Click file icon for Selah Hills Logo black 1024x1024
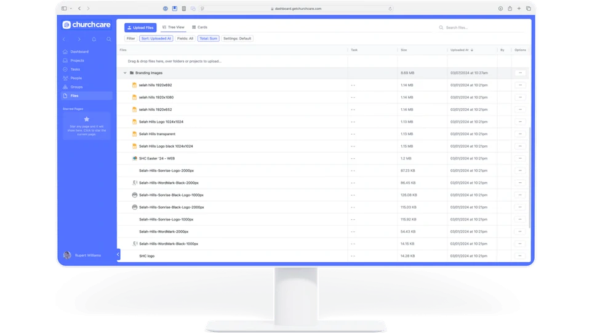Viewport: 592px width, 333px height. 134,146
